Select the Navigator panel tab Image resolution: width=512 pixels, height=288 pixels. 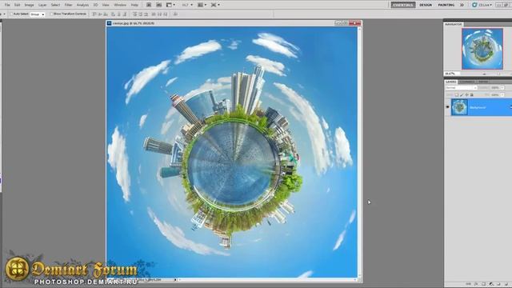pyautogui.click(x=454, y=24)
